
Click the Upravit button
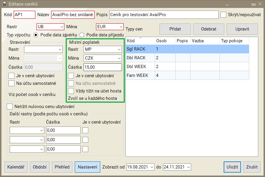242,29
